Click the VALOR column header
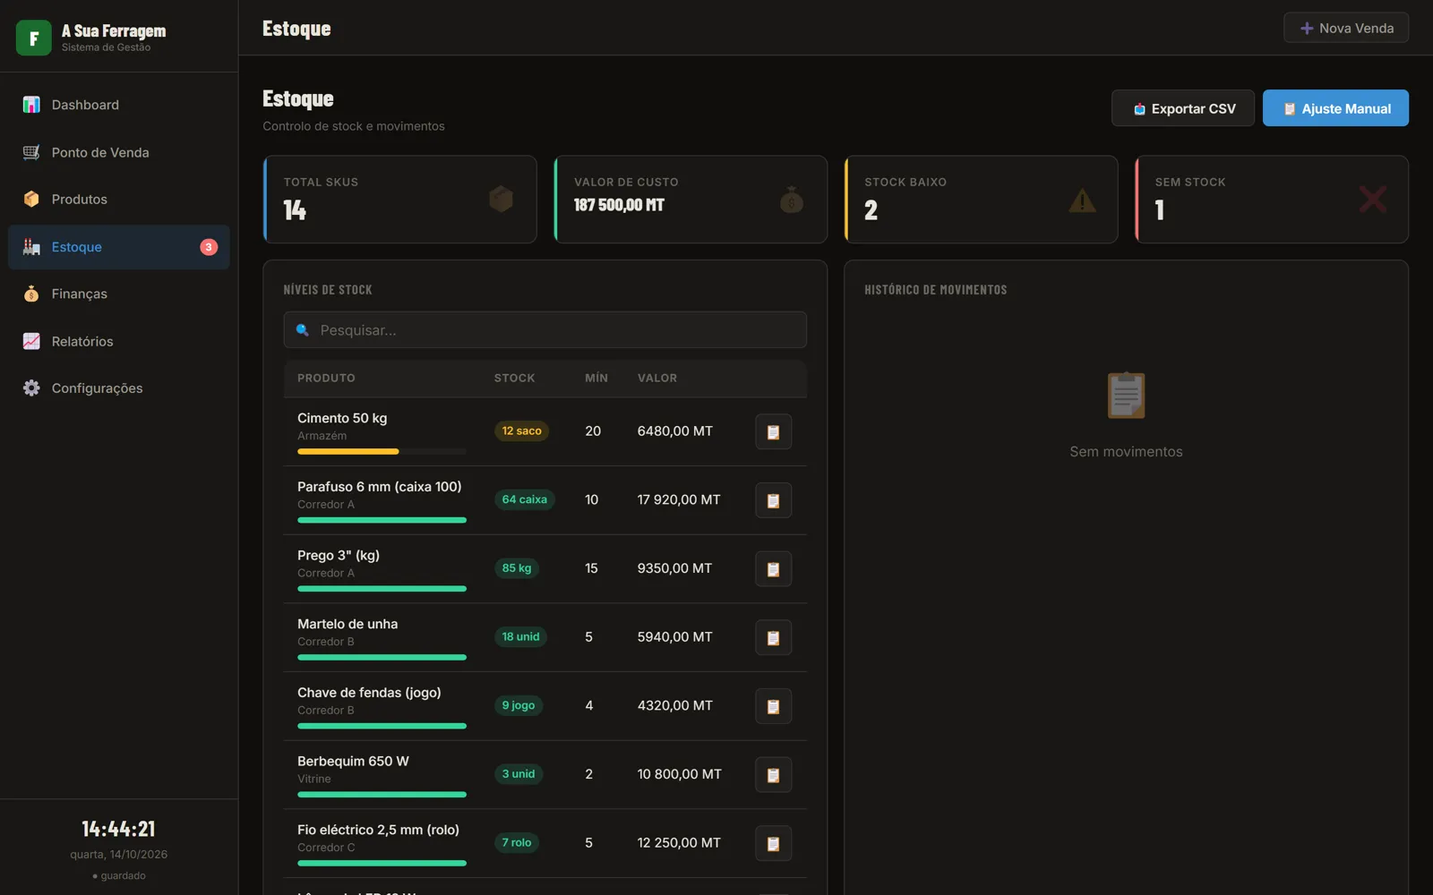This screenshot has width=1433, height=895. (657, 378)
